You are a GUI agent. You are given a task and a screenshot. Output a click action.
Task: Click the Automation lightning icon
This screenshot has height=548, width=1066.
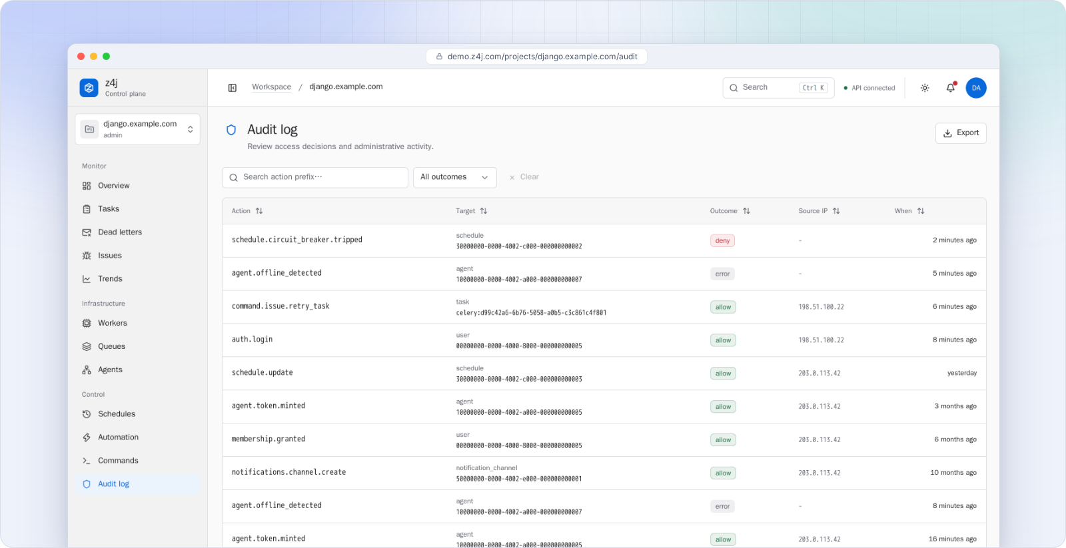87,437
